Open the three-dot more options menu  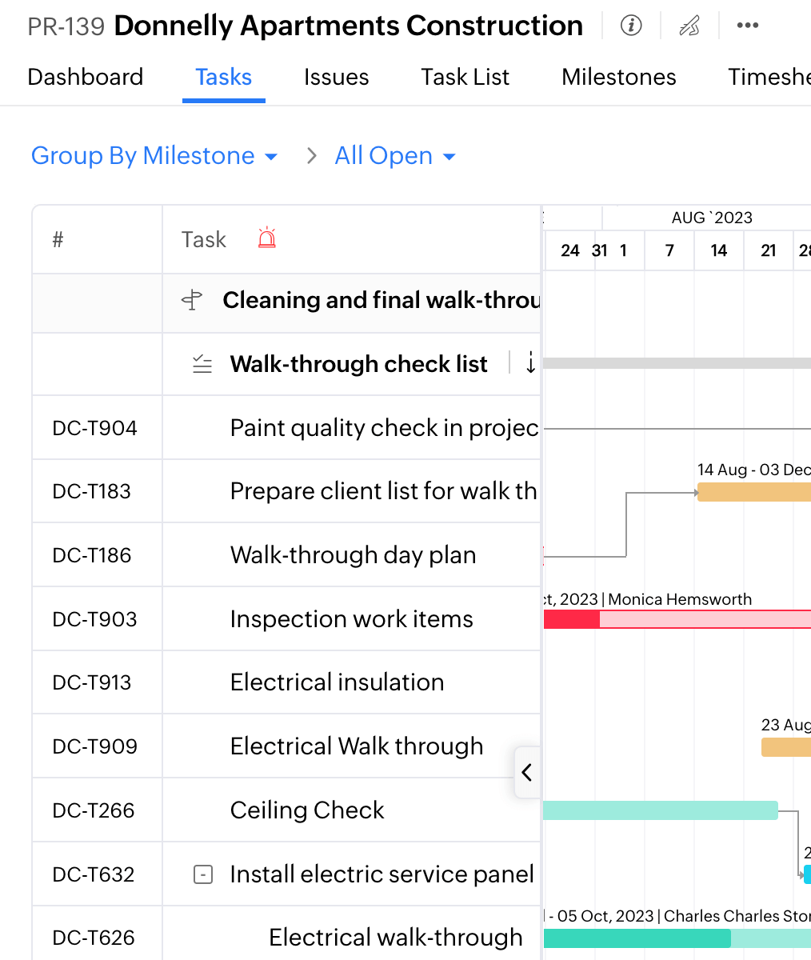(747, 26)
